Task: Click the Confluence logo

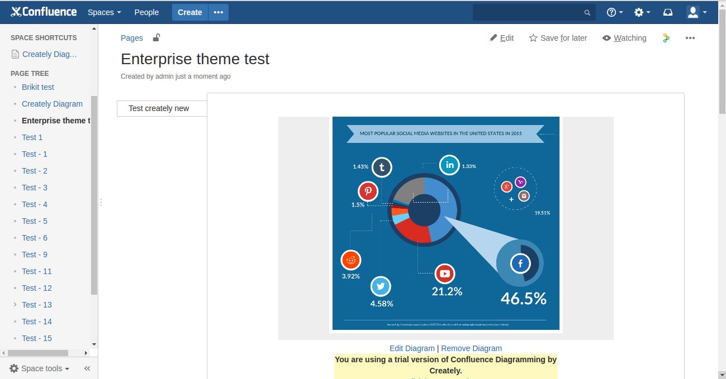Action: click(44, 12)
